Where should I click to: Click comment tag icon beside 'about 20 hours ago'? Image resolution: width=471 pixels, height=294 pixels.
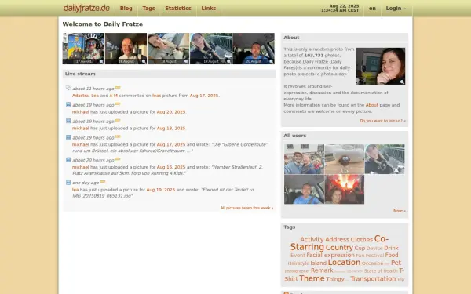pyautogui.click(x=118, y=159)
